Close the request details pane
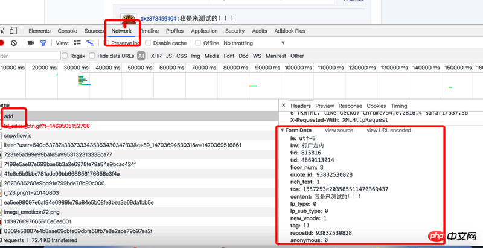The height and width of the screenshot is (248, 483). tap(283, 106)
